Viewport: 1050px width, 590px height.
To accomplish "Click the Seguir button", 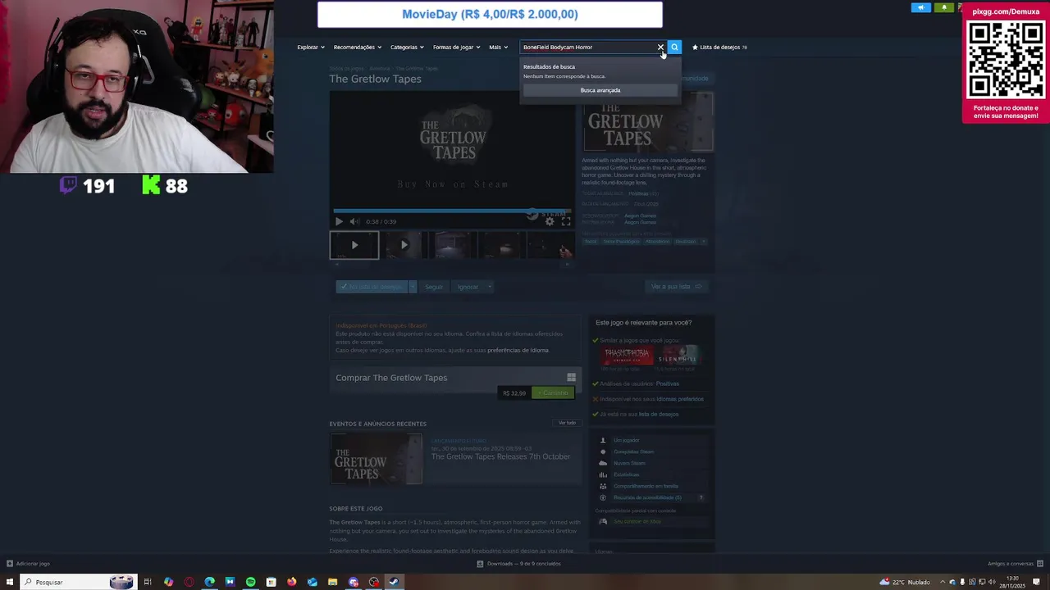I will [434, 287].
